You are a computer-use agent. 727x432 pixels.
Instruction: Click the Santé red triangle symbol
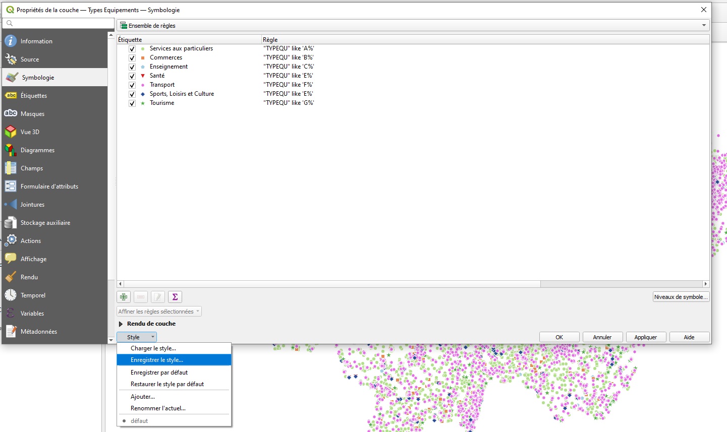click(143, 76)
